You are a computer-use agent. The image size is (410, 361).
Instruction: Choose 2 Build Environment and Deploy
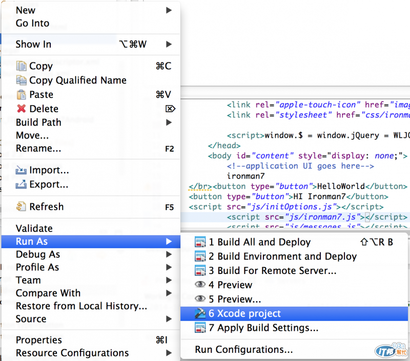click(x=294, y=256)
